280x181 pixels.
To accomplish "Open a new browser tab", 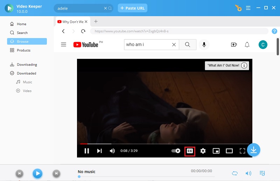I will coord(96,21).
